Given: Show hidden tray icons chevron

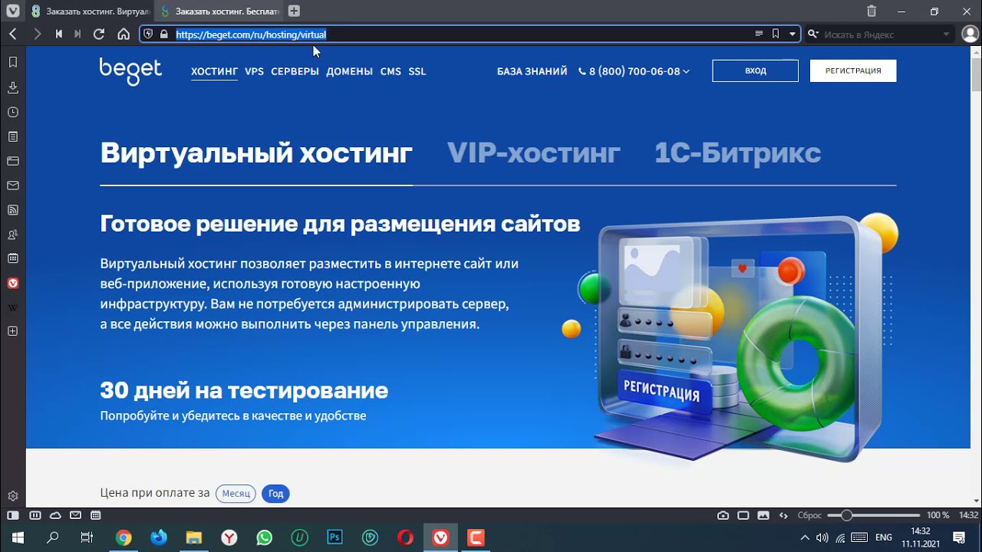Looking at the screenshot, I should [x=804, y=537].
